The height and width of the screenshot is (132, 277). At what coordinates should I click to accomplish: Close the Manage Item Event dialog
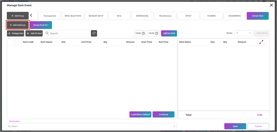[x=271, y=5]
